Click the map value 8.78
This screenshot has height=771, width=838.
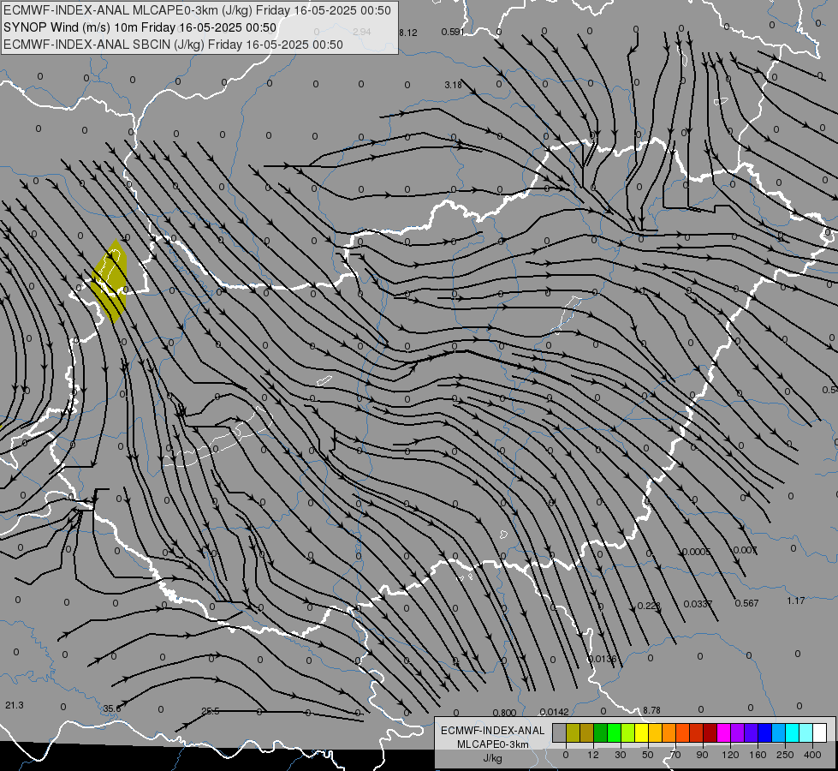(651, 710)
